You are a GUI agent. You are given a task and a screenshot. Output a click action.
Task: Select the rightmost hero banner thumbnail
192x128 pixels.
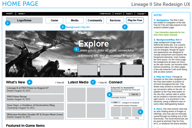coord(132,70)
